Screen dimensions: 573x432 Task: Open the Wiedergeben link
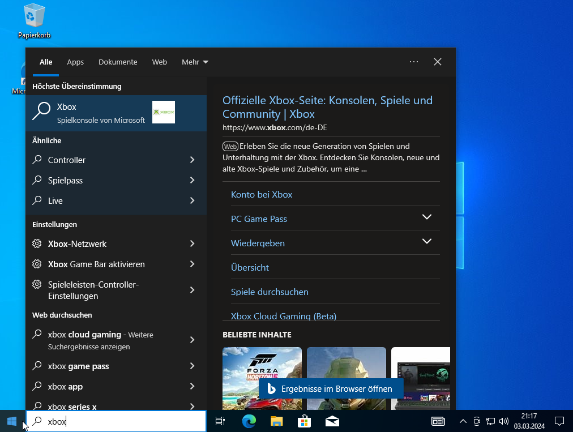click(x=258, y=243)
